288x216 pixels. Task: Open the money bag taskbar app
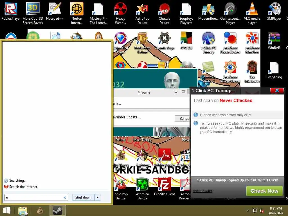pyautogui.click(x=40, y=210)
